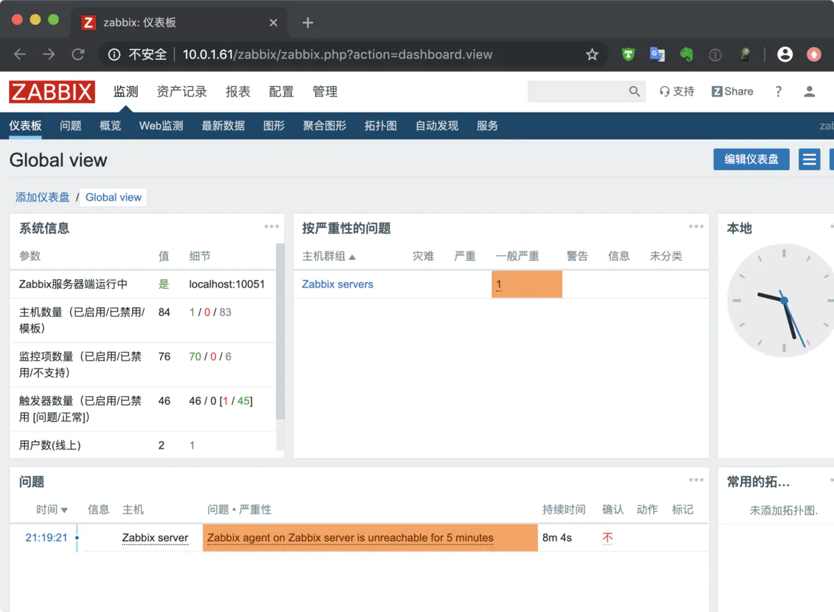Go to the 自动发现 submenu tab
The width and height of the screenshot is (834, 612).
click(437, 126)
